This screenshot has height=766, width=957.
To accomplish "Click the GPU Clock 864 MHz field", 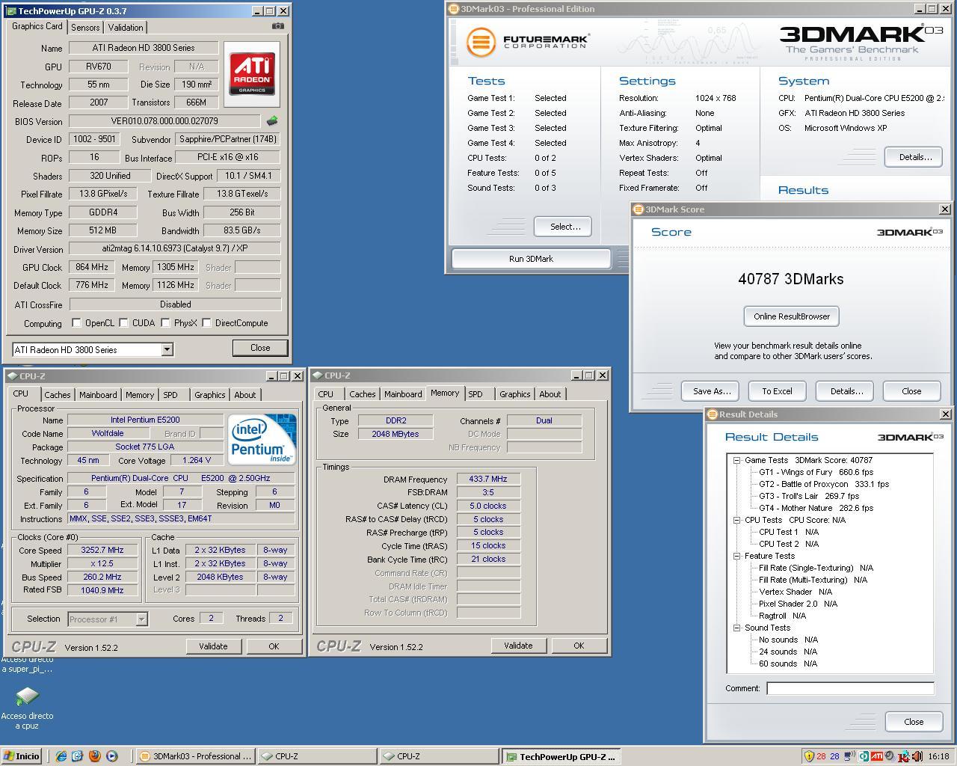I will point(93,267).
